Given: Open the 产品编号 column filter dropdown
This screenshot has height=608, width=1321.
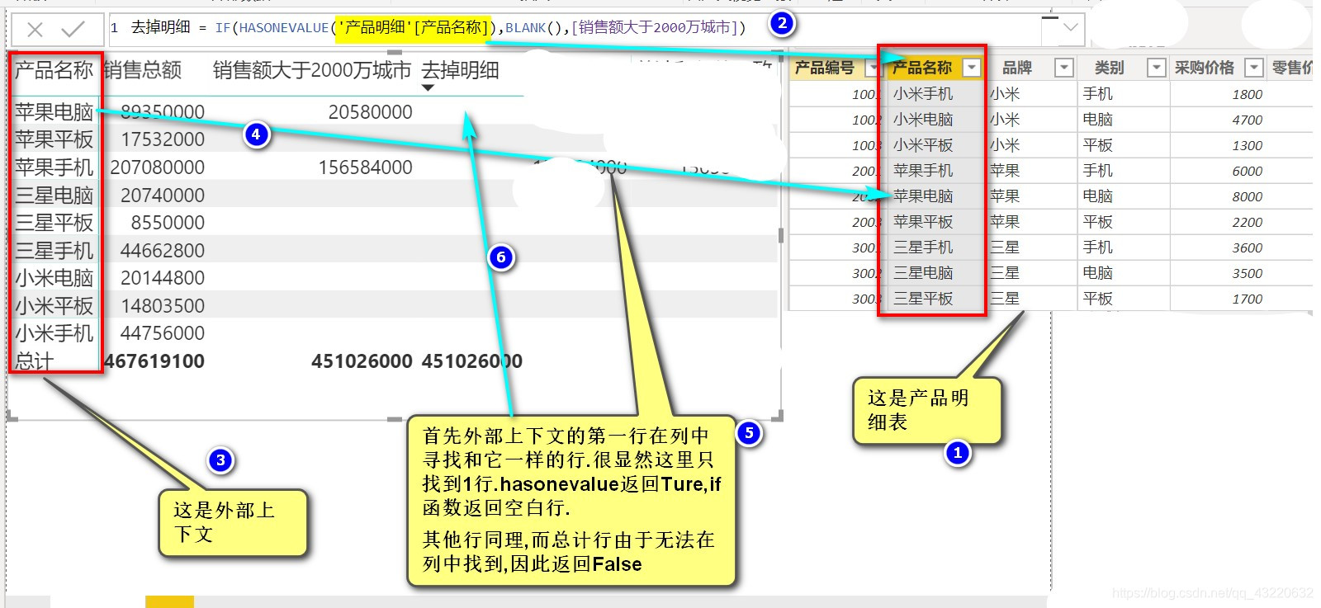Looking at the screenshot, I should 873,68.
